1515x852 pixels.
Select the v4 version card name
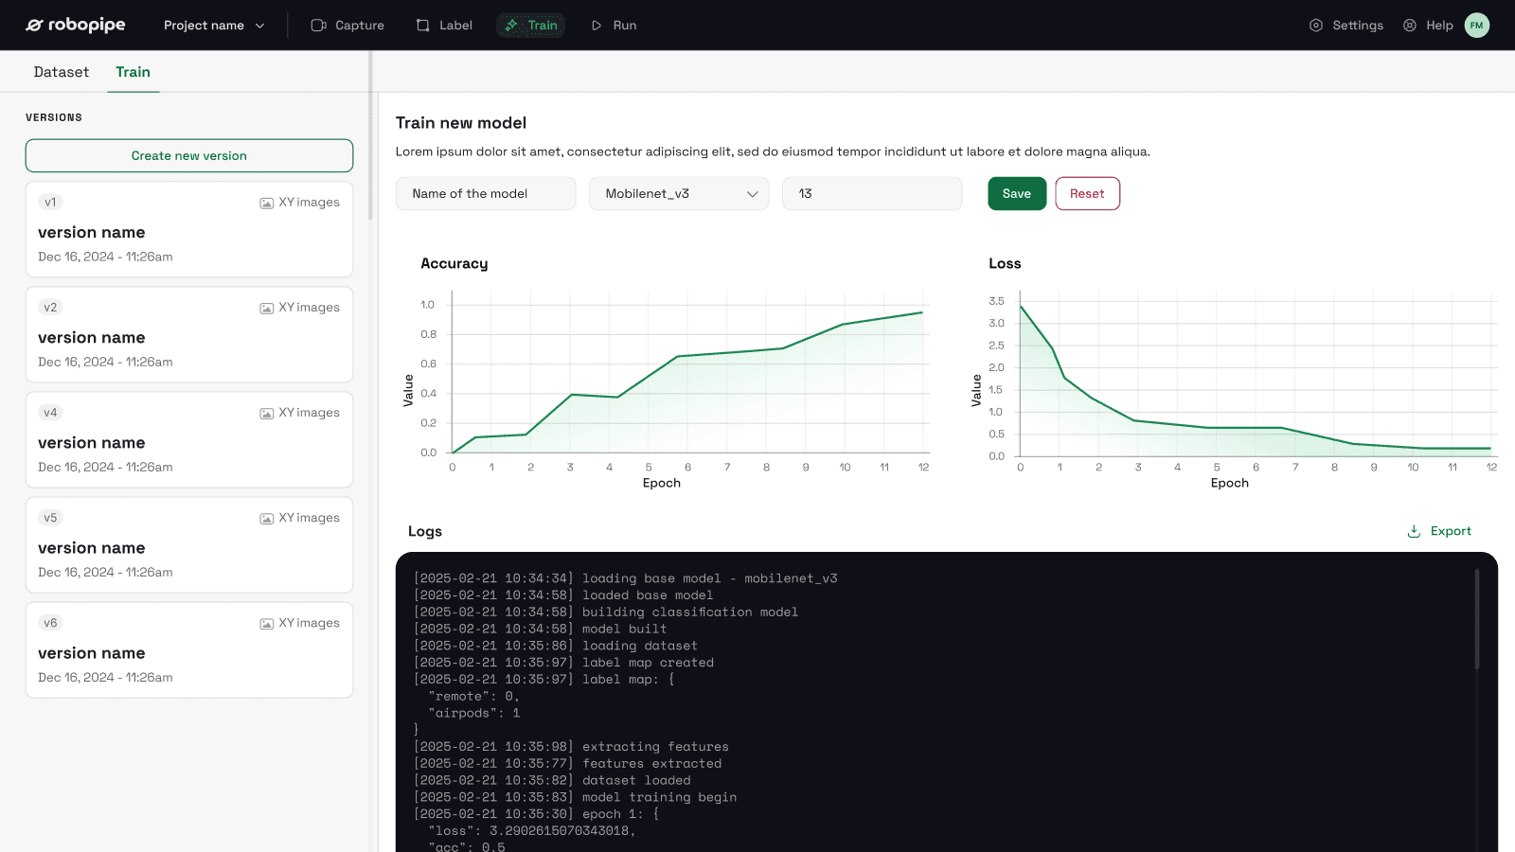92,443
